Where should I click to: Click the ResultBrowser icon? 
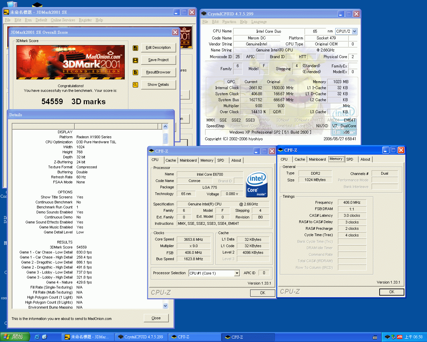pos(135,72)
